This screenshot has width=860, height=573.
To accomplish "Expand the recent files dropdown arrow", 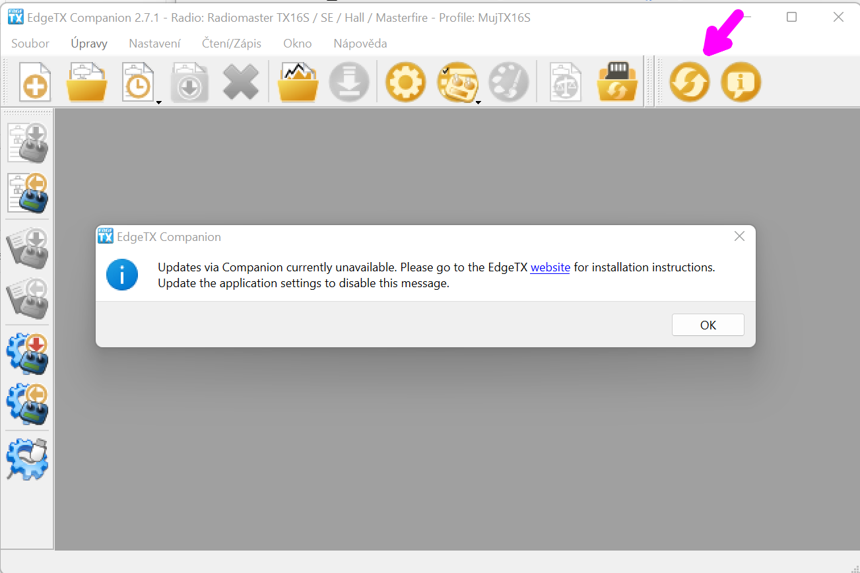I will (x=158, y=102).
